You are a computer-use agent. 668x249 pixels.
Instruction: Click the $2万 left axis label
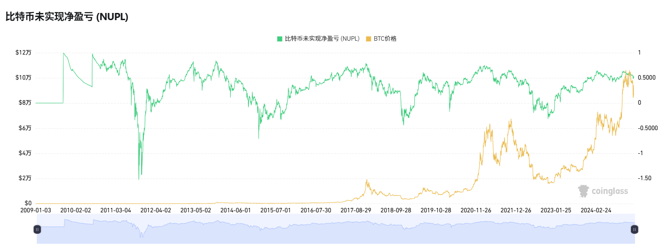click(x=25, y=178)
